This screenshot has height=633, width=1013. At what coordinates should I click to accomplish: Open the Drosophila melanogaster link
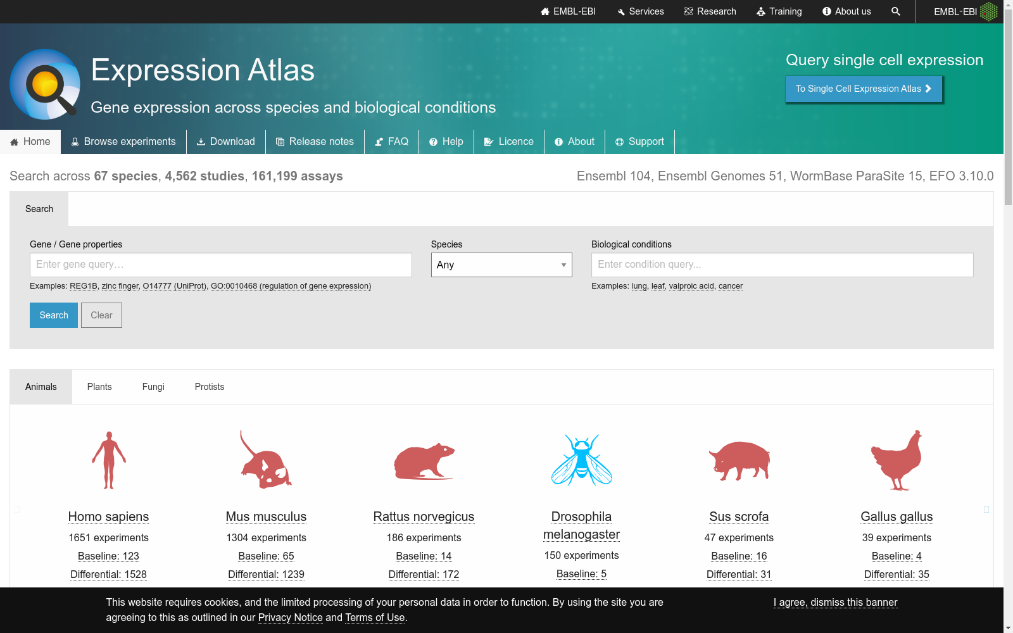581,525
